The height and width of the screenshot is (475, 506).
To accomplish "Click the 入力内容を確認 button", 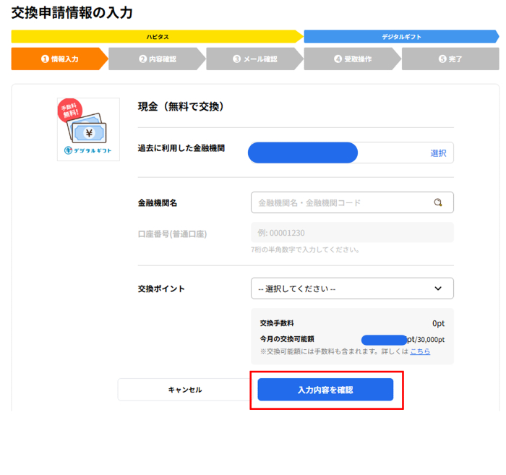I will click(325, 390).
